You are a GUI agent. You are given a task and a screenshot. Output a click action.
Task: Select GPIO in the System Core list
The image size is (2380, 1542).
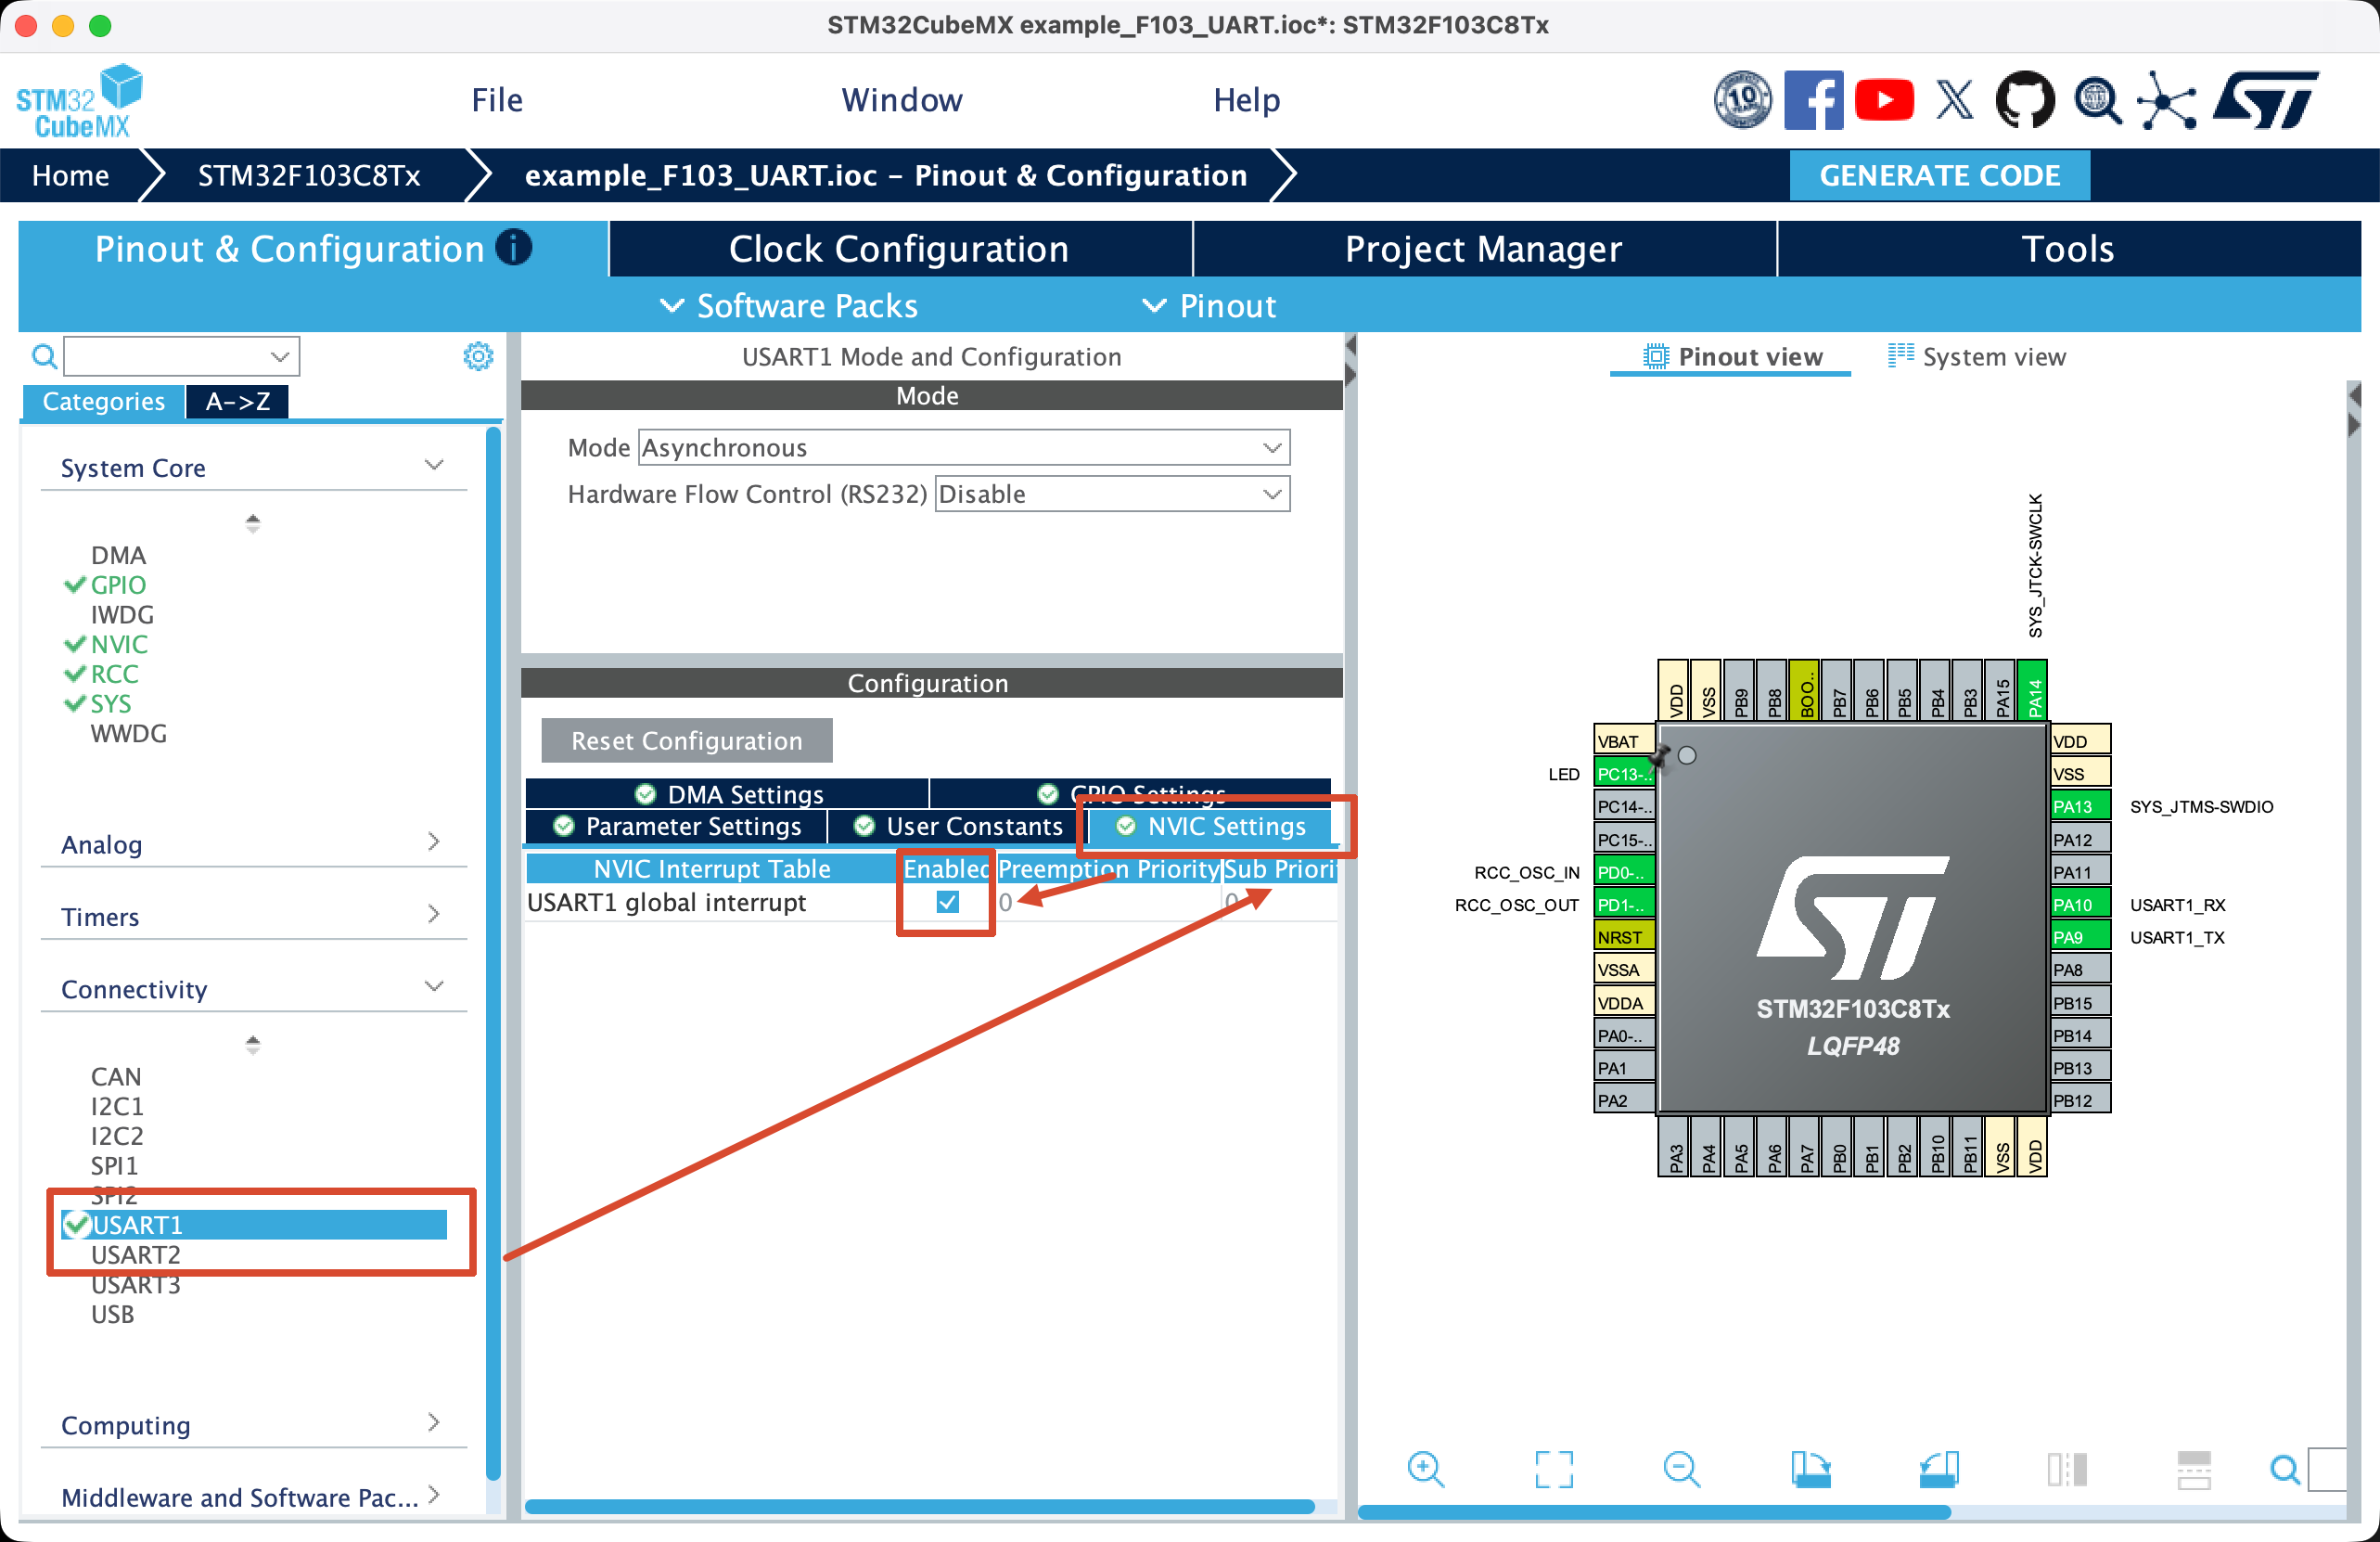[118, 584]
